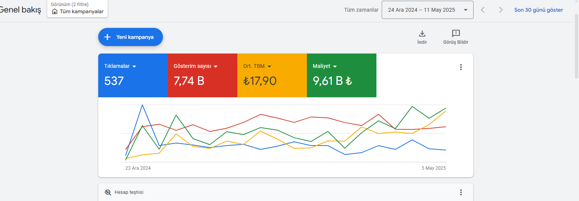
Task: Open the Gösterim sayısı metric dropdown
Action: [x=196, y=66]
